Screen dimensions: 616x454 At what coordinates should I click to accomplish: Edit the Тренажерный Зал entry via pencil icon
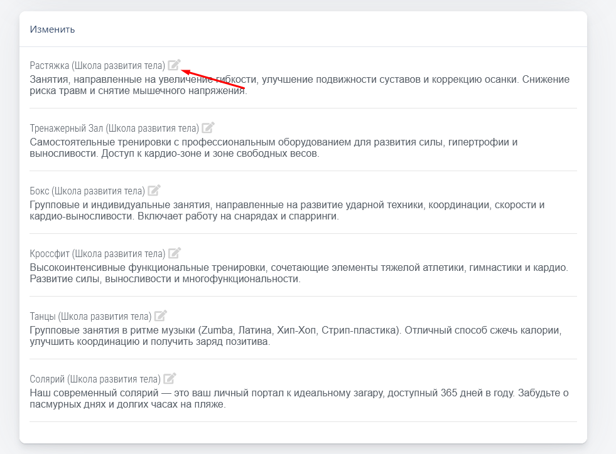208,127
